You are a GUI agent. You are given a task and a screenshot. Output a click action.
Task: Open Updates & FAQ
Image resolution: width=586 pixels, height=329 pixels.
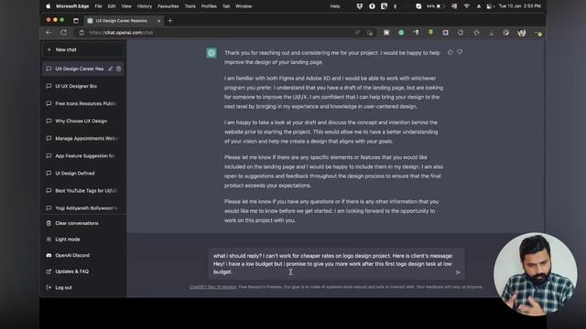[83, 271]
